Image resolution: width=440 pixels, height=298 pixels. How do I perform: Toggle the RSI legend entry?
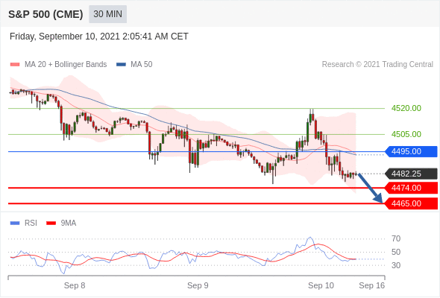pos(24,223)
